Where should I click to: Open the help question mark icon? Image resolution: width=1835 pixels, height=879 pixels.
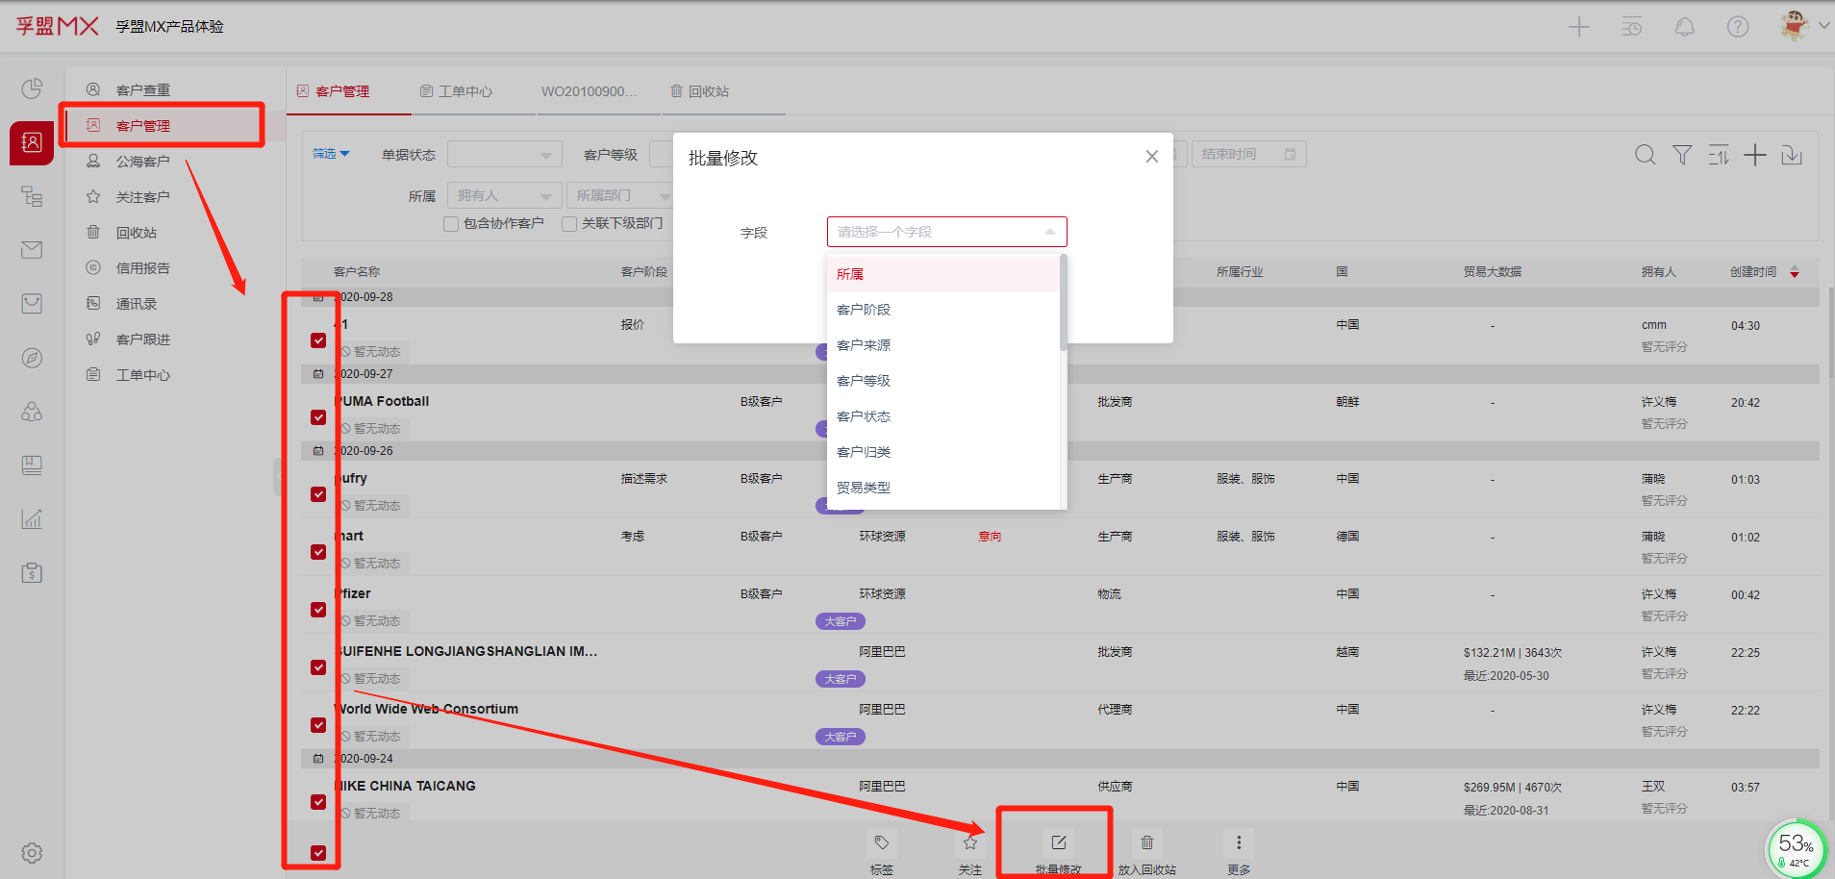point(1737,27)
